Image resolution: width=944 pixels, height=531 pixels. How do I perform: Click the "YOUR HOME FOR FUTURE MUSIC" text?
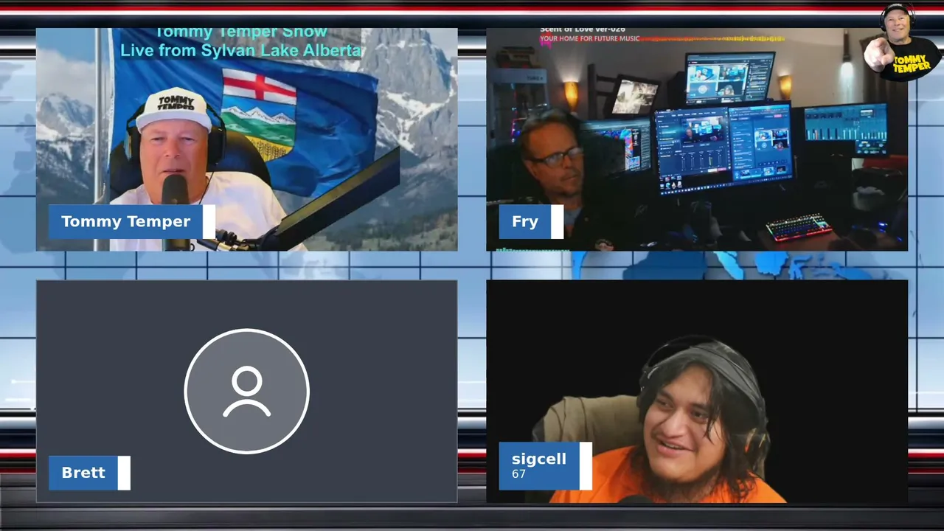pyautogui.click(x=589, y=38)
